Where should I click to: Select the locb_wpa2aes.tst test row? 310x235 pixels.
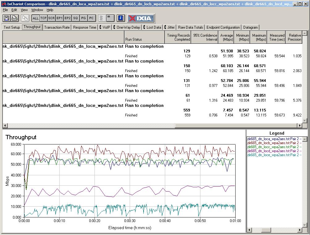[152, 61]
